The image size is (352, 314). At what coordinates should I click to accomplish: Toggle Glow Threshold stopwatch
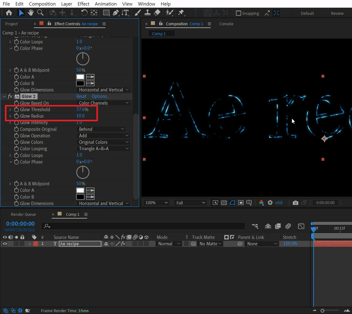click(x=16, y=110)
